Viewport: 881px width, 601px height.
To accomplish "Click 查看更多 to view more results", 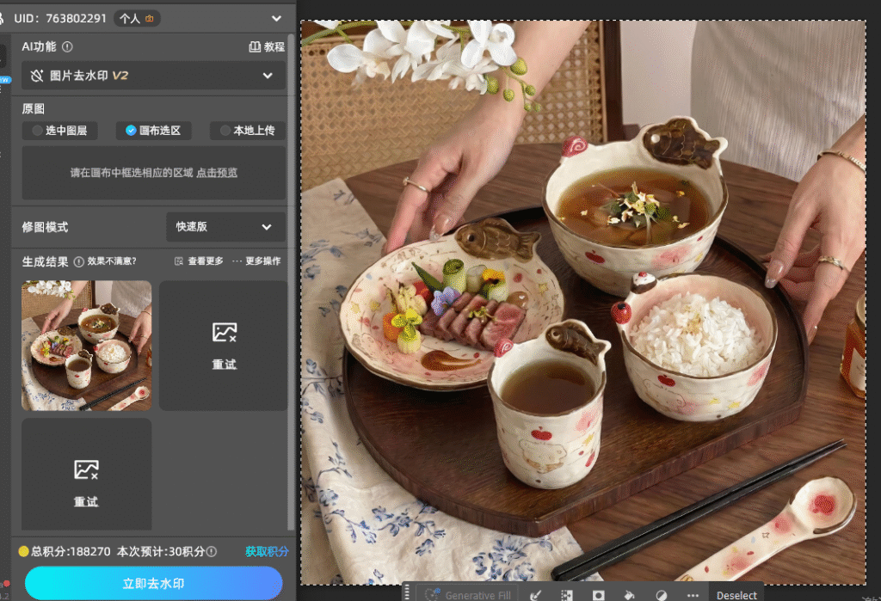I will coord(199,261).
